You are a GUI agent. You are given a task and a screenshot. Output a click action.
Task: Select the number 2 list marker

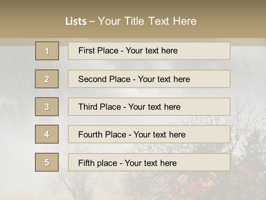(47, 79)
